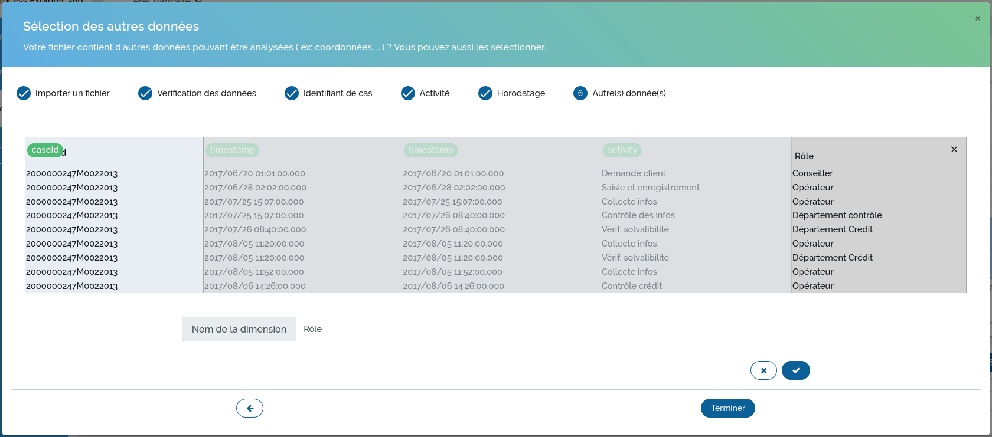Click the Identifiant de cas step checkmark

pos(292,93)
